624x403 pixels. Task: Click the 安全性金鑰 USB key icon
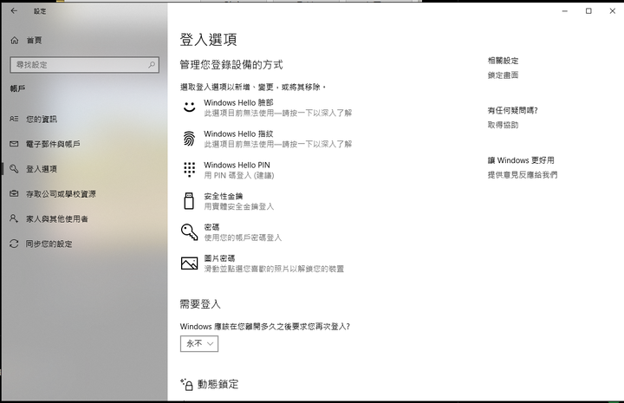(189, 201)
